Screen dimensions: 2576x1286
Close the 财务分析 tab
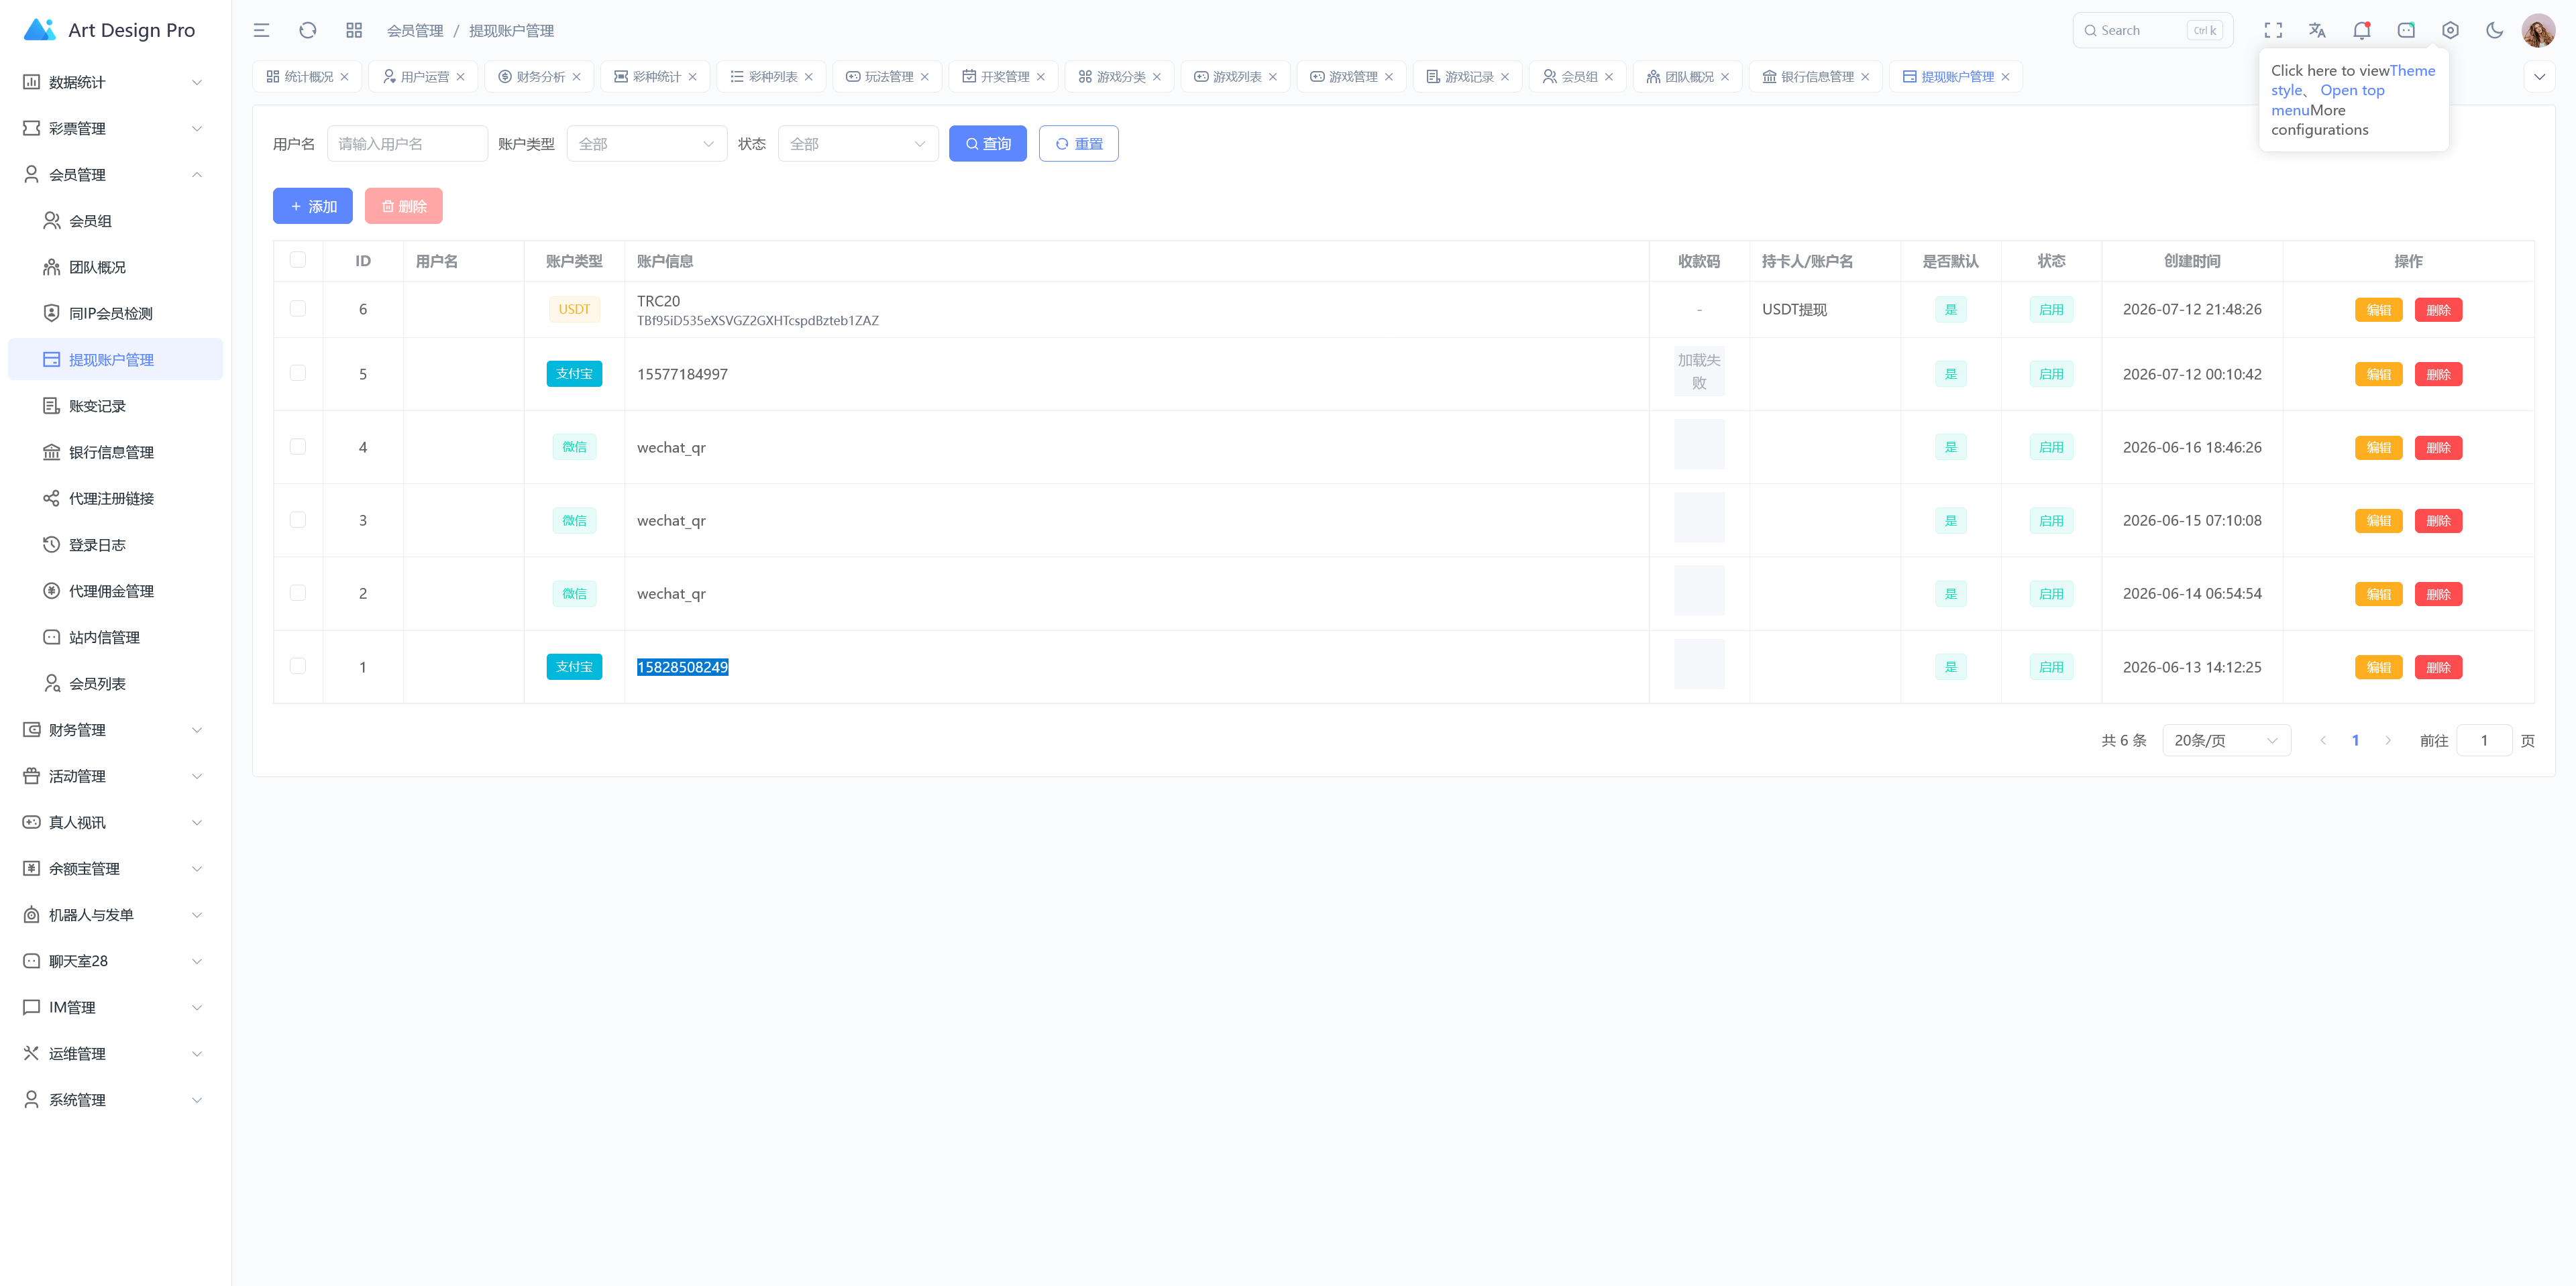[577, 77]
